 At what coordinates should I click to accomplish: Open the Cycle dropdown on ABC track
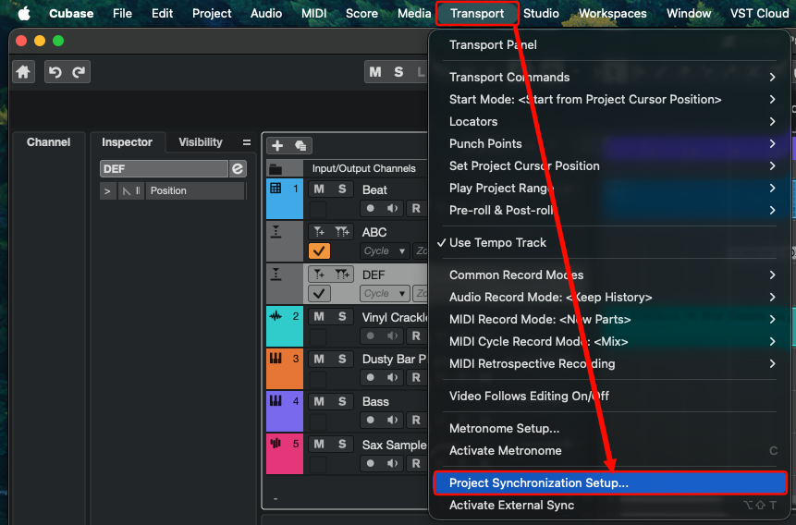click(x=385, y=250)
